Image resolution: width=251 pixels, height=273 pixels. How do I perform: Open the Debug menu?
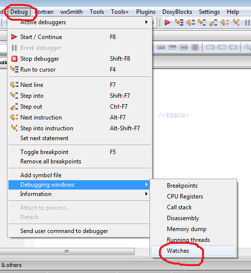click(x=19, y=12)
